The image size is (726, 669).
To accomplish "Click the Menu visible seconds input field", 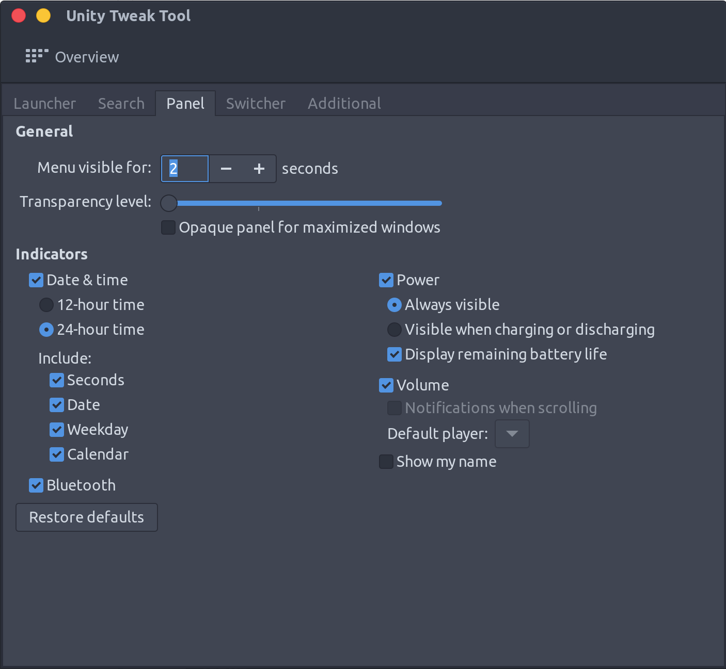I will [x=185, y=169].
